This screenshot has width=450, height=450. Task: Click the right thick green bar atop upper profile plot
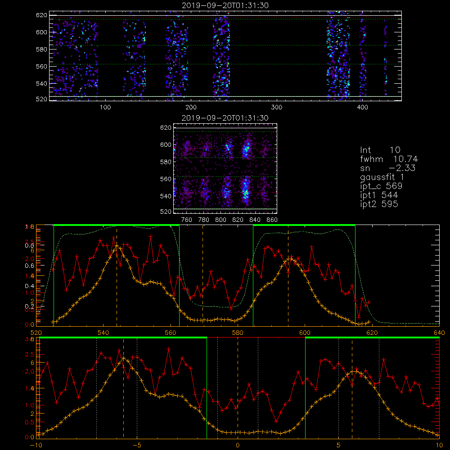click(x=304, y=225)
